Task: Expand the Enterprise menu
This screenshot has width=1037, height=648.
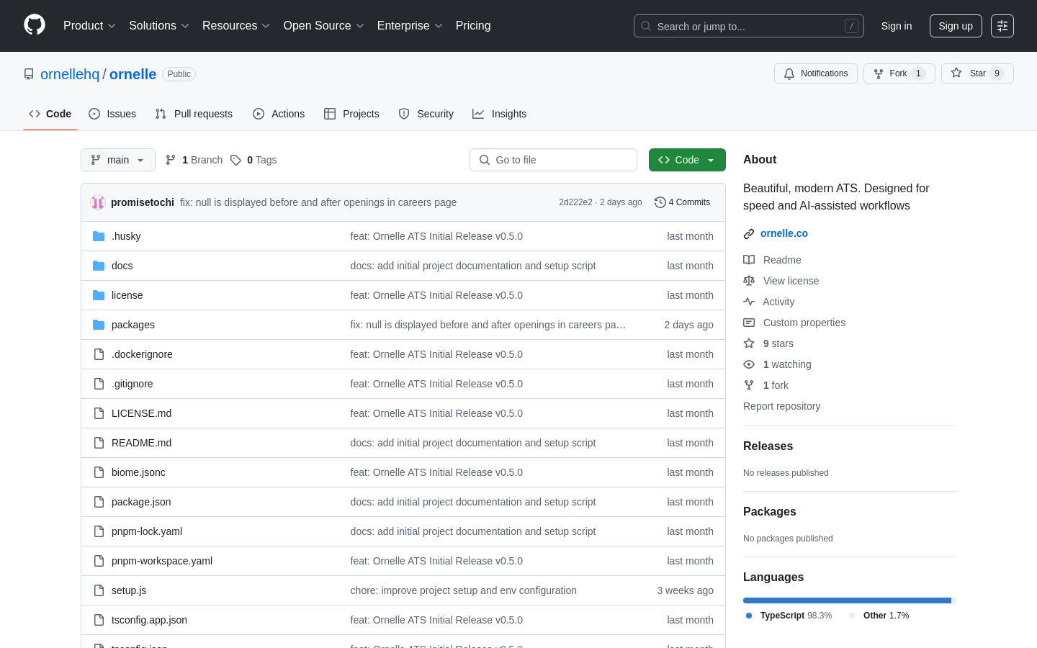Action: pyautogui.click(x=410, y=25)
